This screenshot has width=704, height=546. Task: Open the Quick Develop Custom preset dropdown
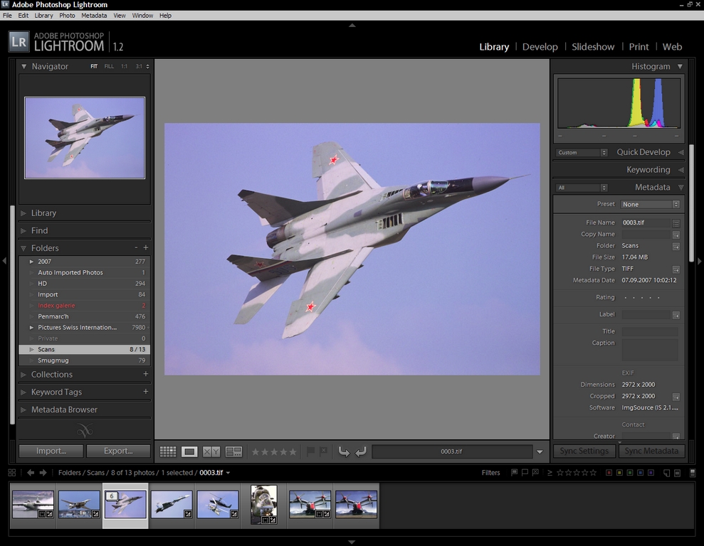pyautogui.click(x=582, y=152)
